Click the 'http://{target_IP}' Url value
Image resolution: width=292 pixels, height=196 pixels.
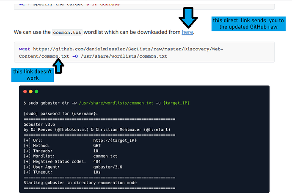click(115, 141)
